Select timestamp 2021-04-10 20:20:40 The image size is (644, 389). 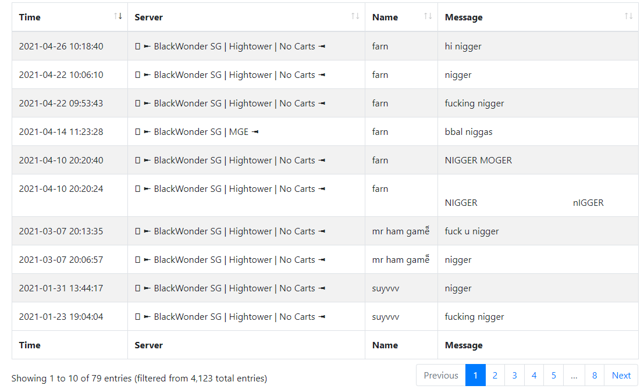[61, 160]
